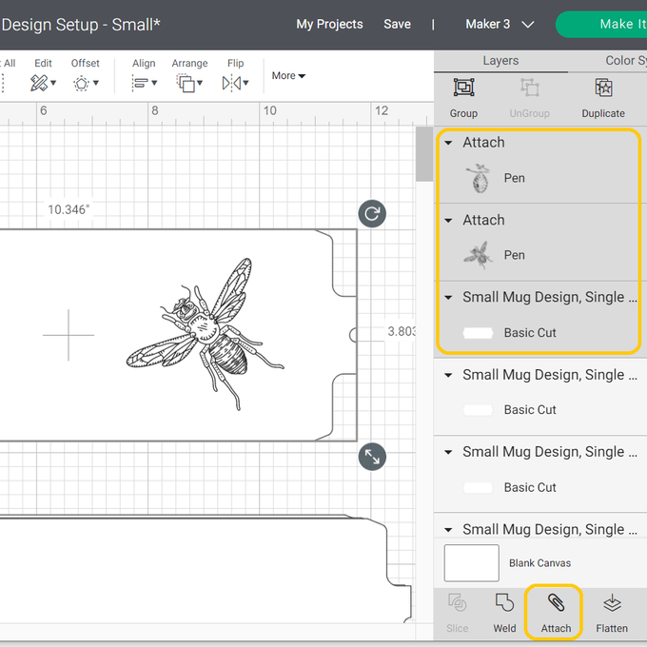This screenshot has width=647, height=647.
Task: Open the Align options dropdown
Action: click(x=145, y=83)
